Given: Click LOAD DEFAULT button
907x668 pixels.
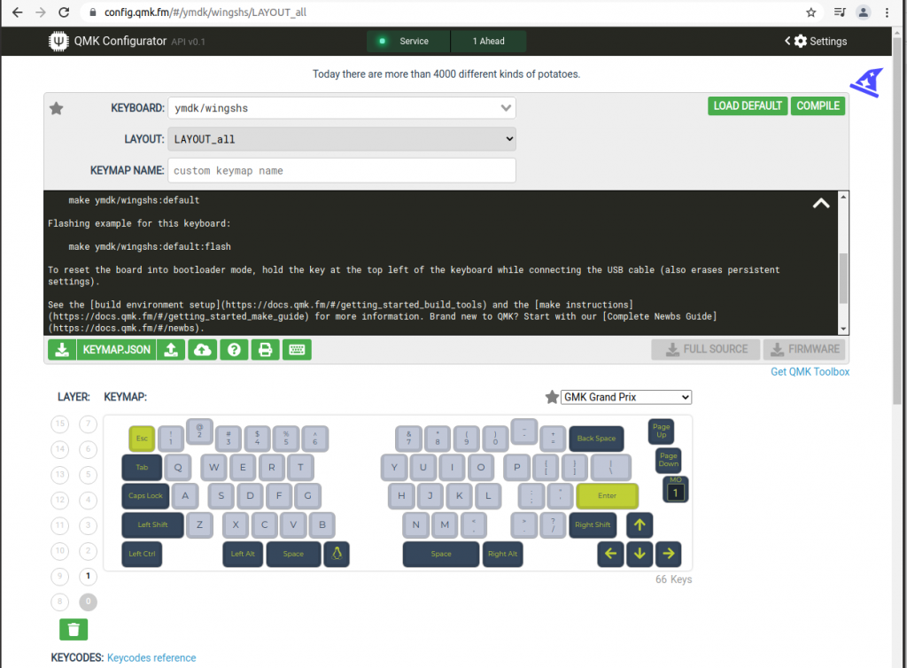Looking at the screenshot, I should coord(748,105).
